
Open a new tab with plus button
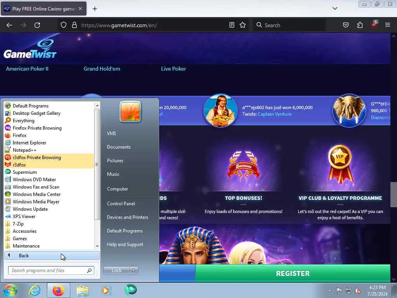point(95,9)
